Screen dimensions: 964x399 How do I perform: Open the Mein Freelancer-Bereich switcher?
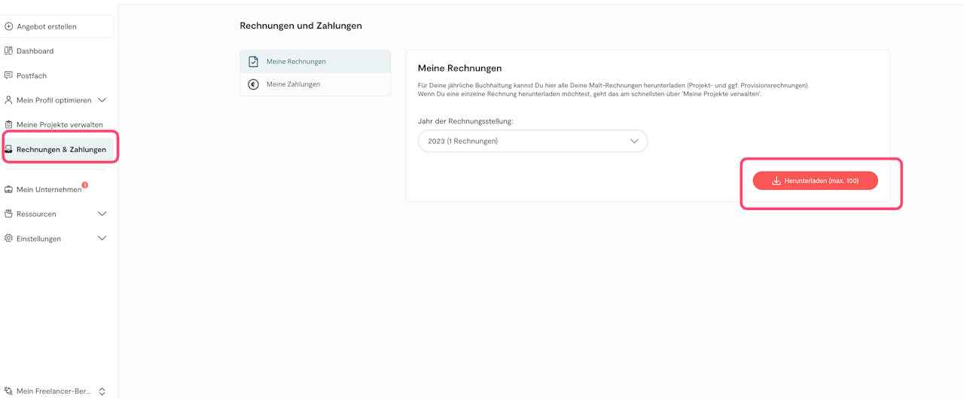(56, 391)
